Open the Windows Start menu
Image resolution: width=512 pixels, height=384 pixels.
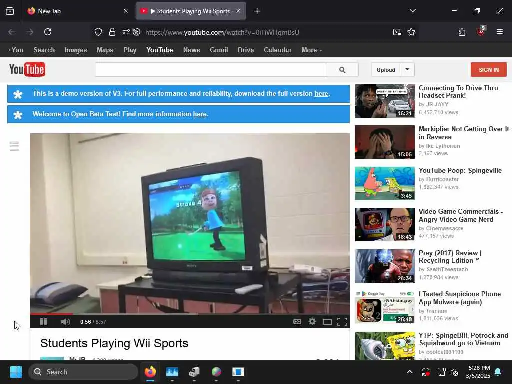click(16, 372)
